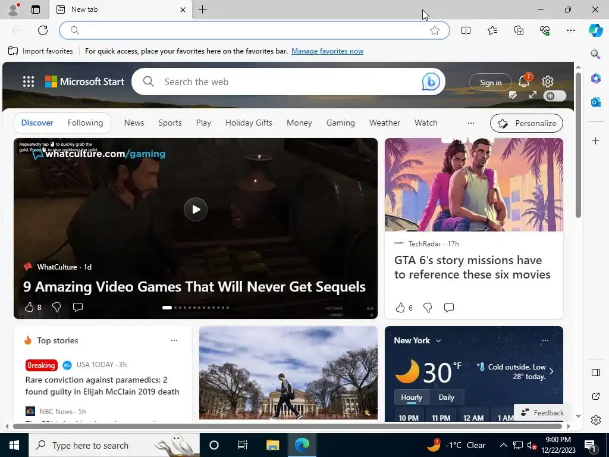Click the Sign in button
609x457 pixels.
pyautogui.click(x=491, y=82)
